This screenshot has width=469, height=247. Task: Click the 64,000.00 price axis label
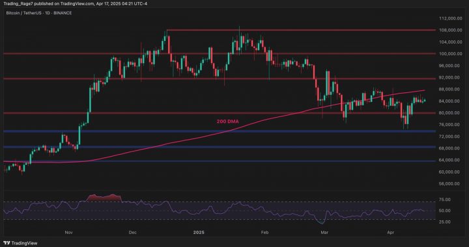click(x=450, y=160)
